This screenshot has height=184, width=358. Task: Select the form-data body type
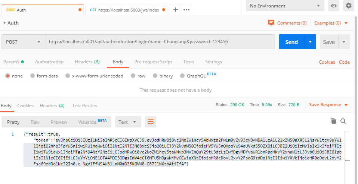point(44,76)
